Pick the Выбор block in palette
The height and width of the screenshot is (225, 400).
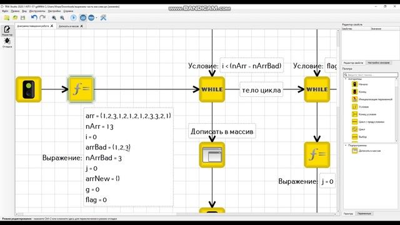(x=360, y=137)
